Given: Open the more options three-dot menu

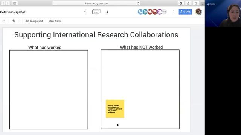Looking at the screenshot, I should [x=174, y=12].
